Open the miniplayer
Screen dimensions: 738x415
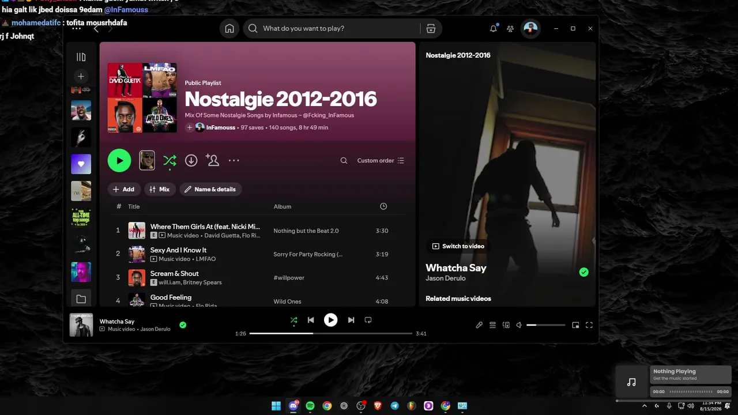[x=575, y=325]
